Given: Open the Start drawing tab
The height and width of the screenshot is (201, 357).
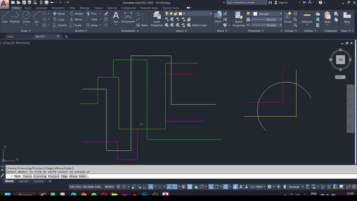Looking at the screenshot, I should [x=10, y=36].
